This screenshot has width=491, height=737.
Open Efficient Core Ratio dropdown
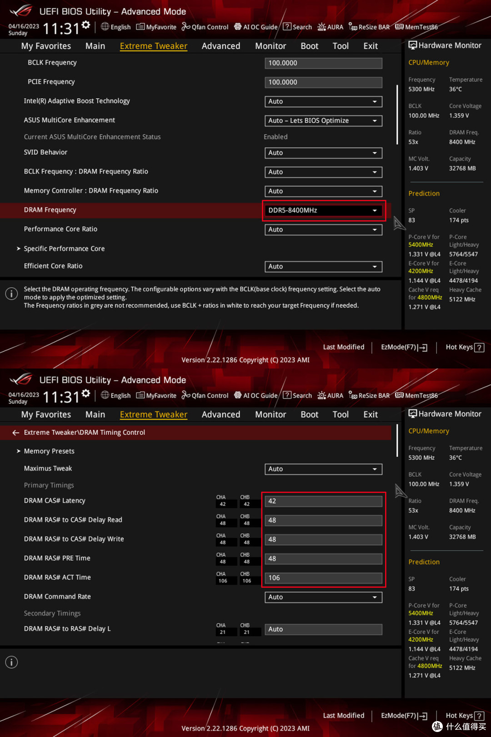point(323,267)
